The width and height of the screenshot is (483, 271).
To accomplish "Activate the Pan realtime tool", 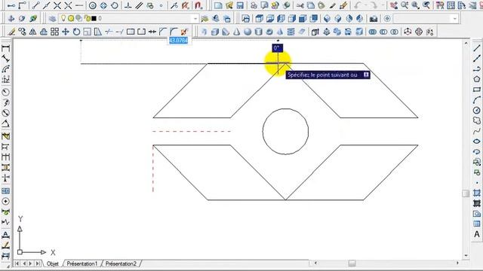I will click(394, 5).
